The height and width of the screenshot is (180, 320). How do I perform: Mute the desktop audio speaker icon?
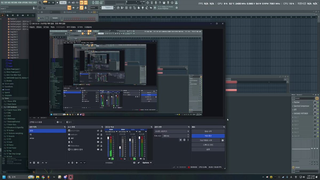click(109, 159)
